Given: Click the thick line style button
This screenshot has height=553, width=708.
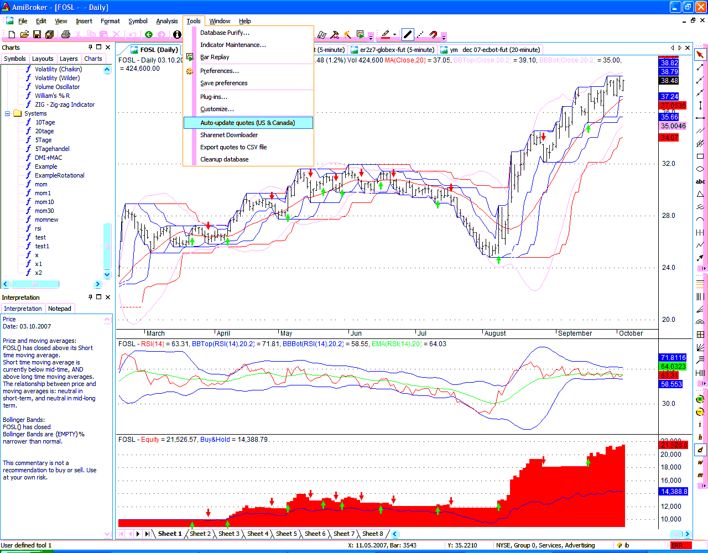Looking at the screenshot, I should pyautogui.click(x=408, y=34).
